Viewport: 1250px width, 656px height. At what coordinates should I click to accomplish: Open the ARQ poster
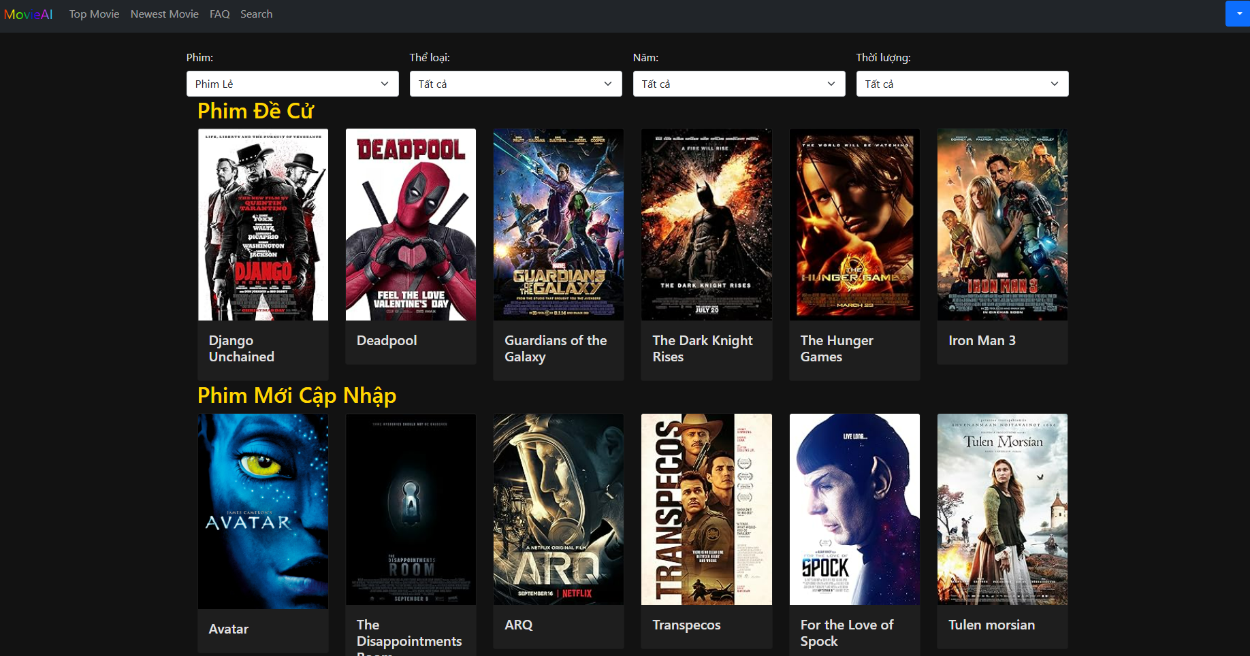(558, 509)
